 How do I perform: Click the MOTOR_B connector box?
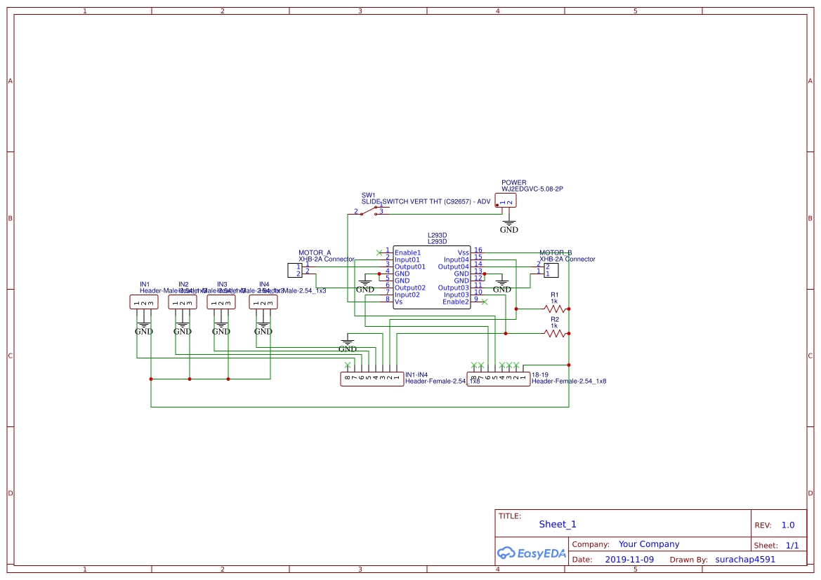coord(551,271)
